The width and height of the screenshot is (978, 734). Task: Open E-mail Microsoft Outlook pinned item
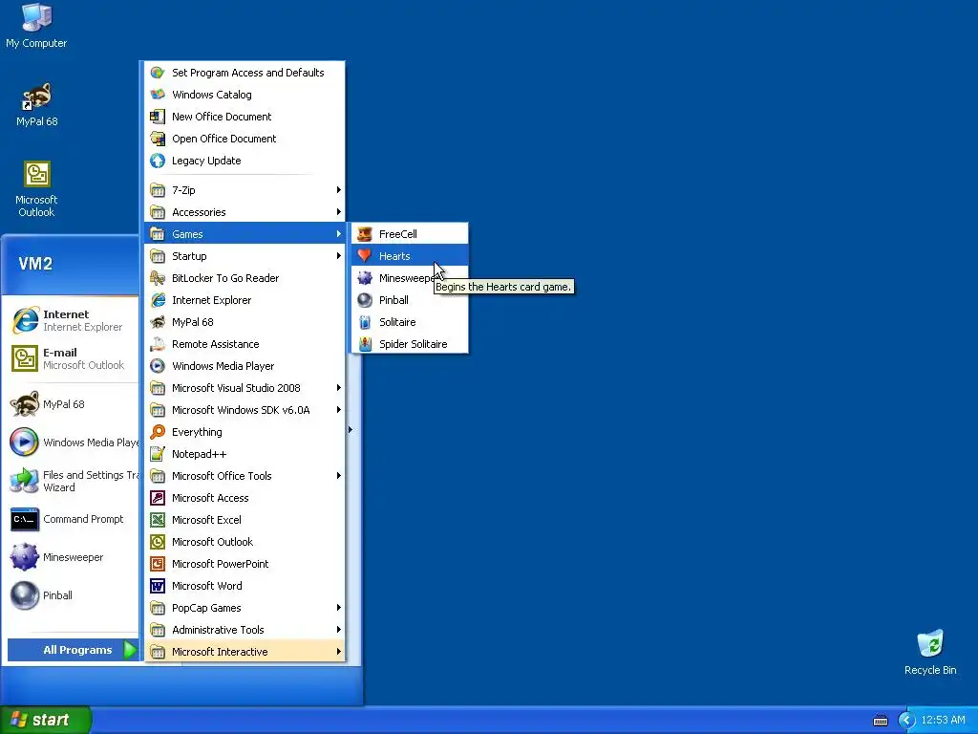[73, 359]
